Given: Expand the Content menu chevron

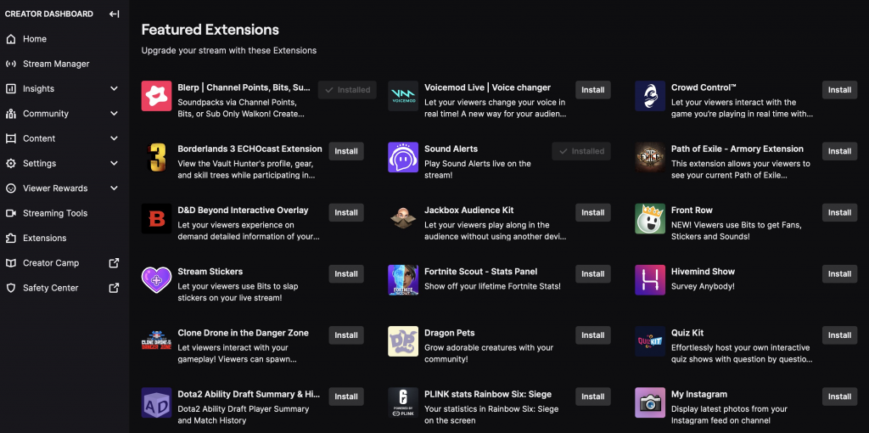Looking at the screenshot, I should 115,138.
